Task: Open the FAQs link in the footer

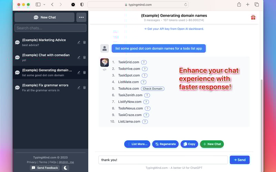Action: point(53,162)
